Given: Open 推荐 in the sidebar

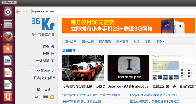Looking at the screenshot, I should (46, 54).
